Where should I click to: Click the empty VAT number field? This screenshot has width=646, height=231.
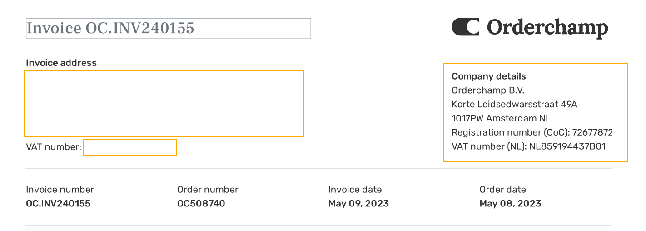130,147
